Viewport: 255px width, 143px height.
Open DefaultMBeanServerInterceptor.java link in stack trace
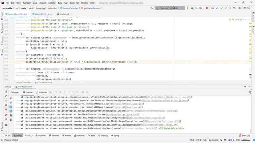pos(152,111)
